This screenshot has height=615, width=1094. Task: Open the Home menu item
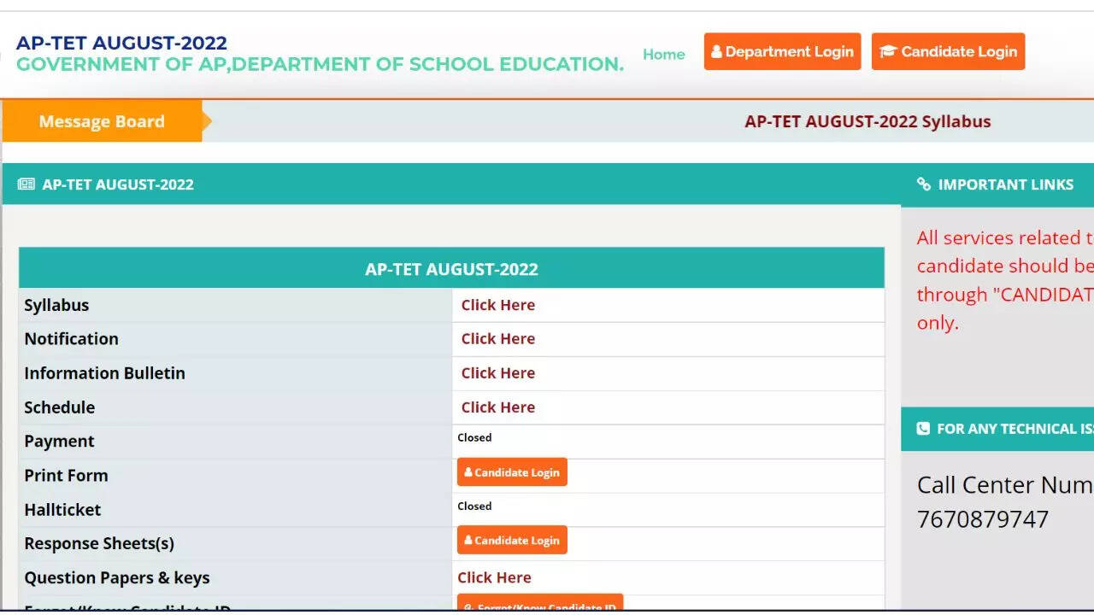tap(664, 54)
